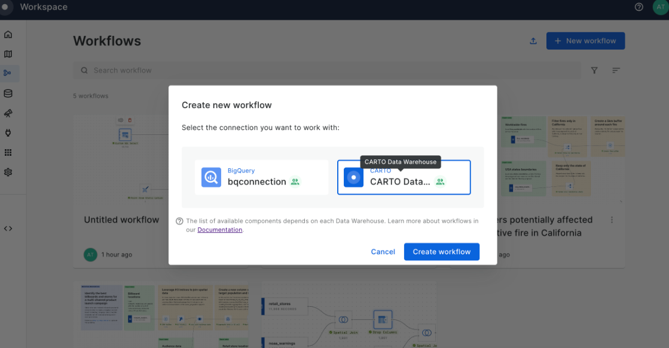Screen dimensions: 669x348
Task: Open the Documentation link
Action: tap(220, 230)
